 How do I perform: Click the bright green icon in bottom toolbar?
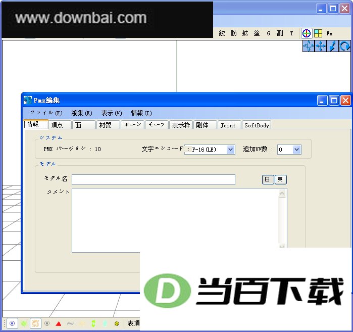pyautogui.click(x=93, y=324)
